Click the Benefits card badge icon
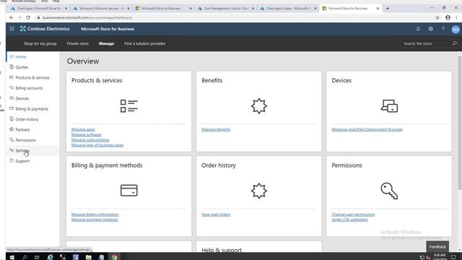The height and width of the screenshot is (260, 462). (x=259, y=106)
